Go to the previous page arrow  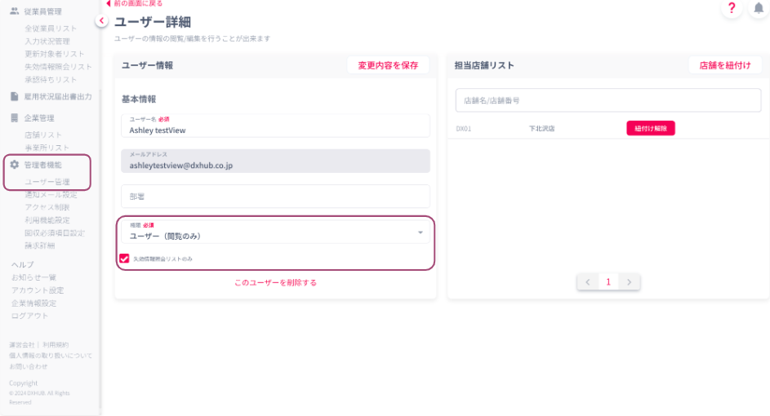pyautogui.click(x=587, y=281)
